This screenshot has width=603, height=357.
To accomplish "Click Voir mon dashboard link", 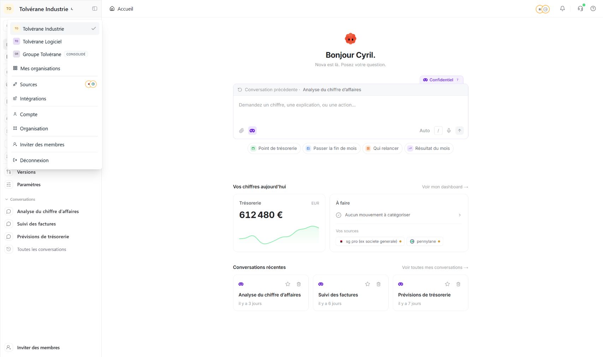I will click(x=445, y=187).
